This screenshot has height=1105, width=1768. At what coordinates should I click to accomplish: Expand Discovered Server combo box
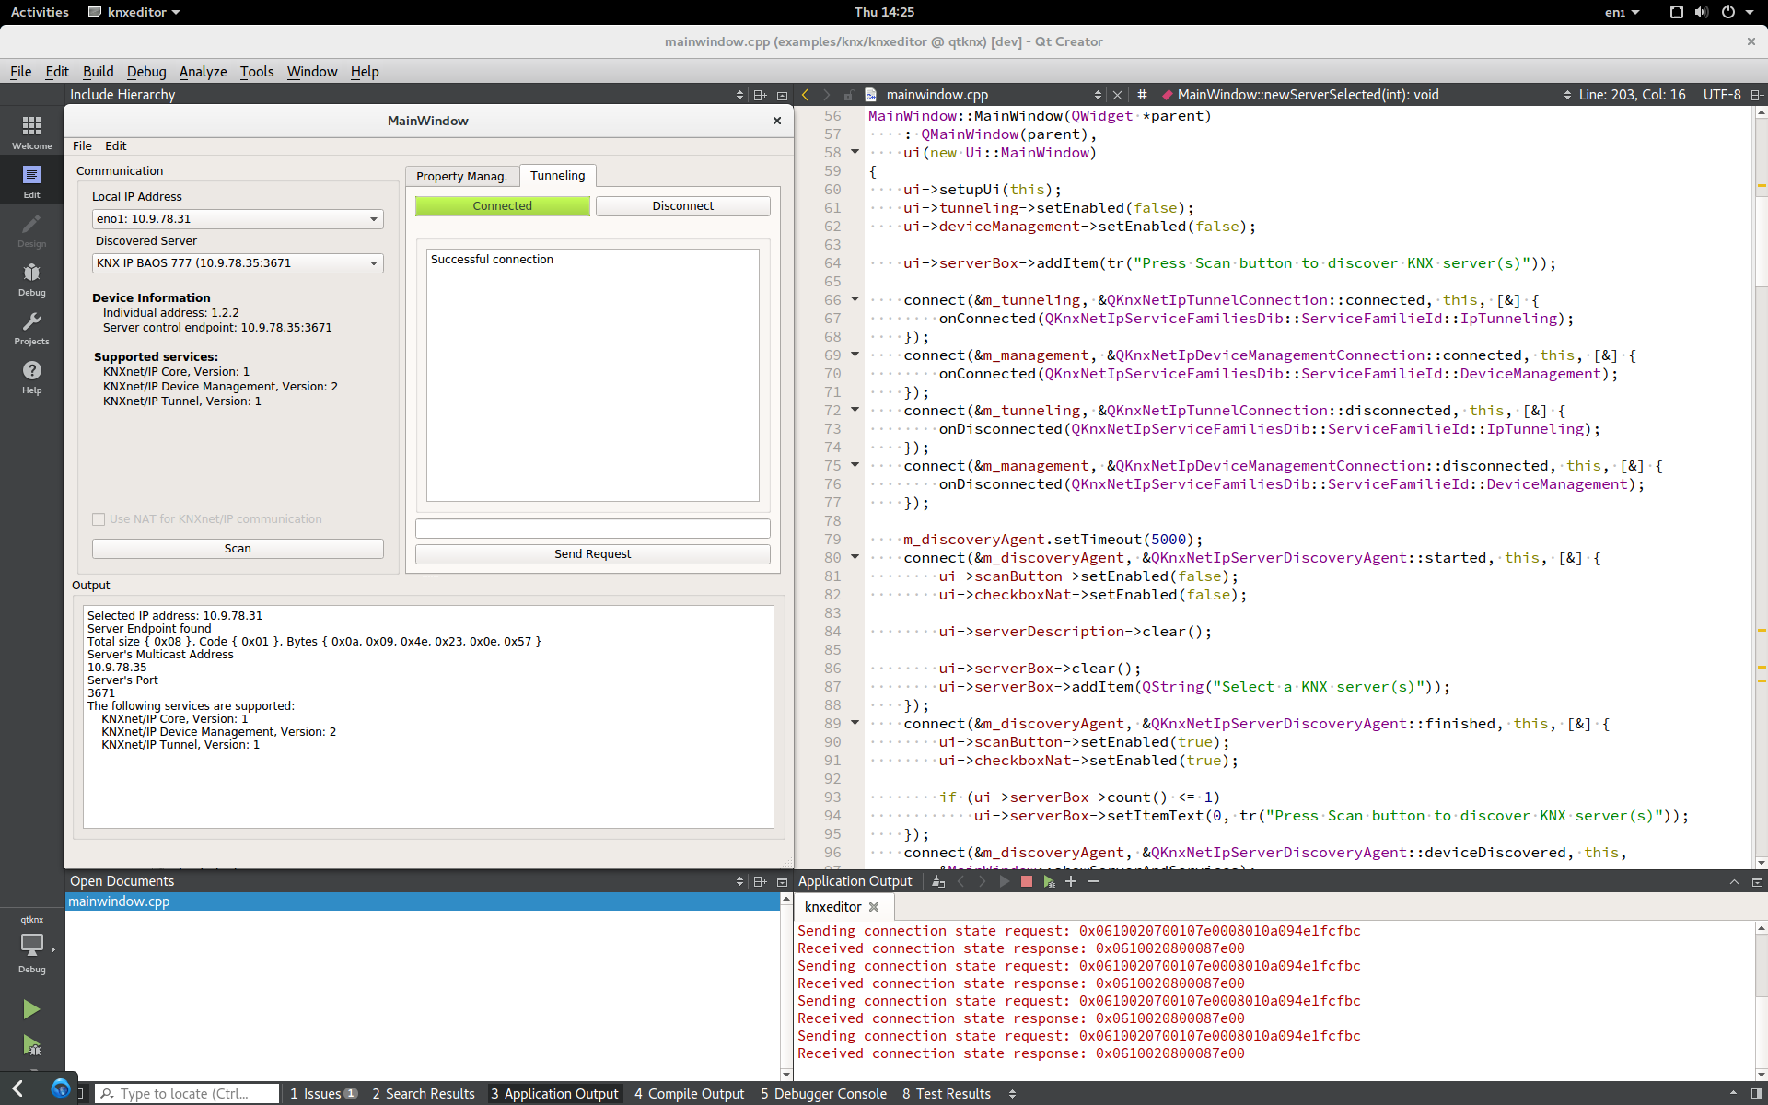(238, 263)
